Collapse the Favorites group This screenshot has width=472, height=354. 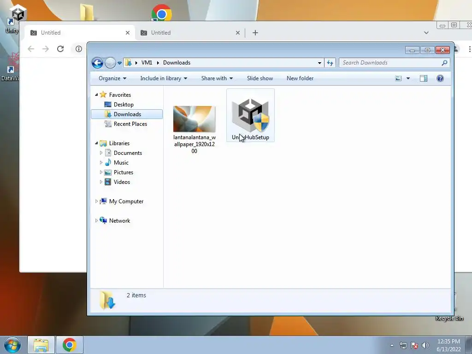tap(96, 95)
